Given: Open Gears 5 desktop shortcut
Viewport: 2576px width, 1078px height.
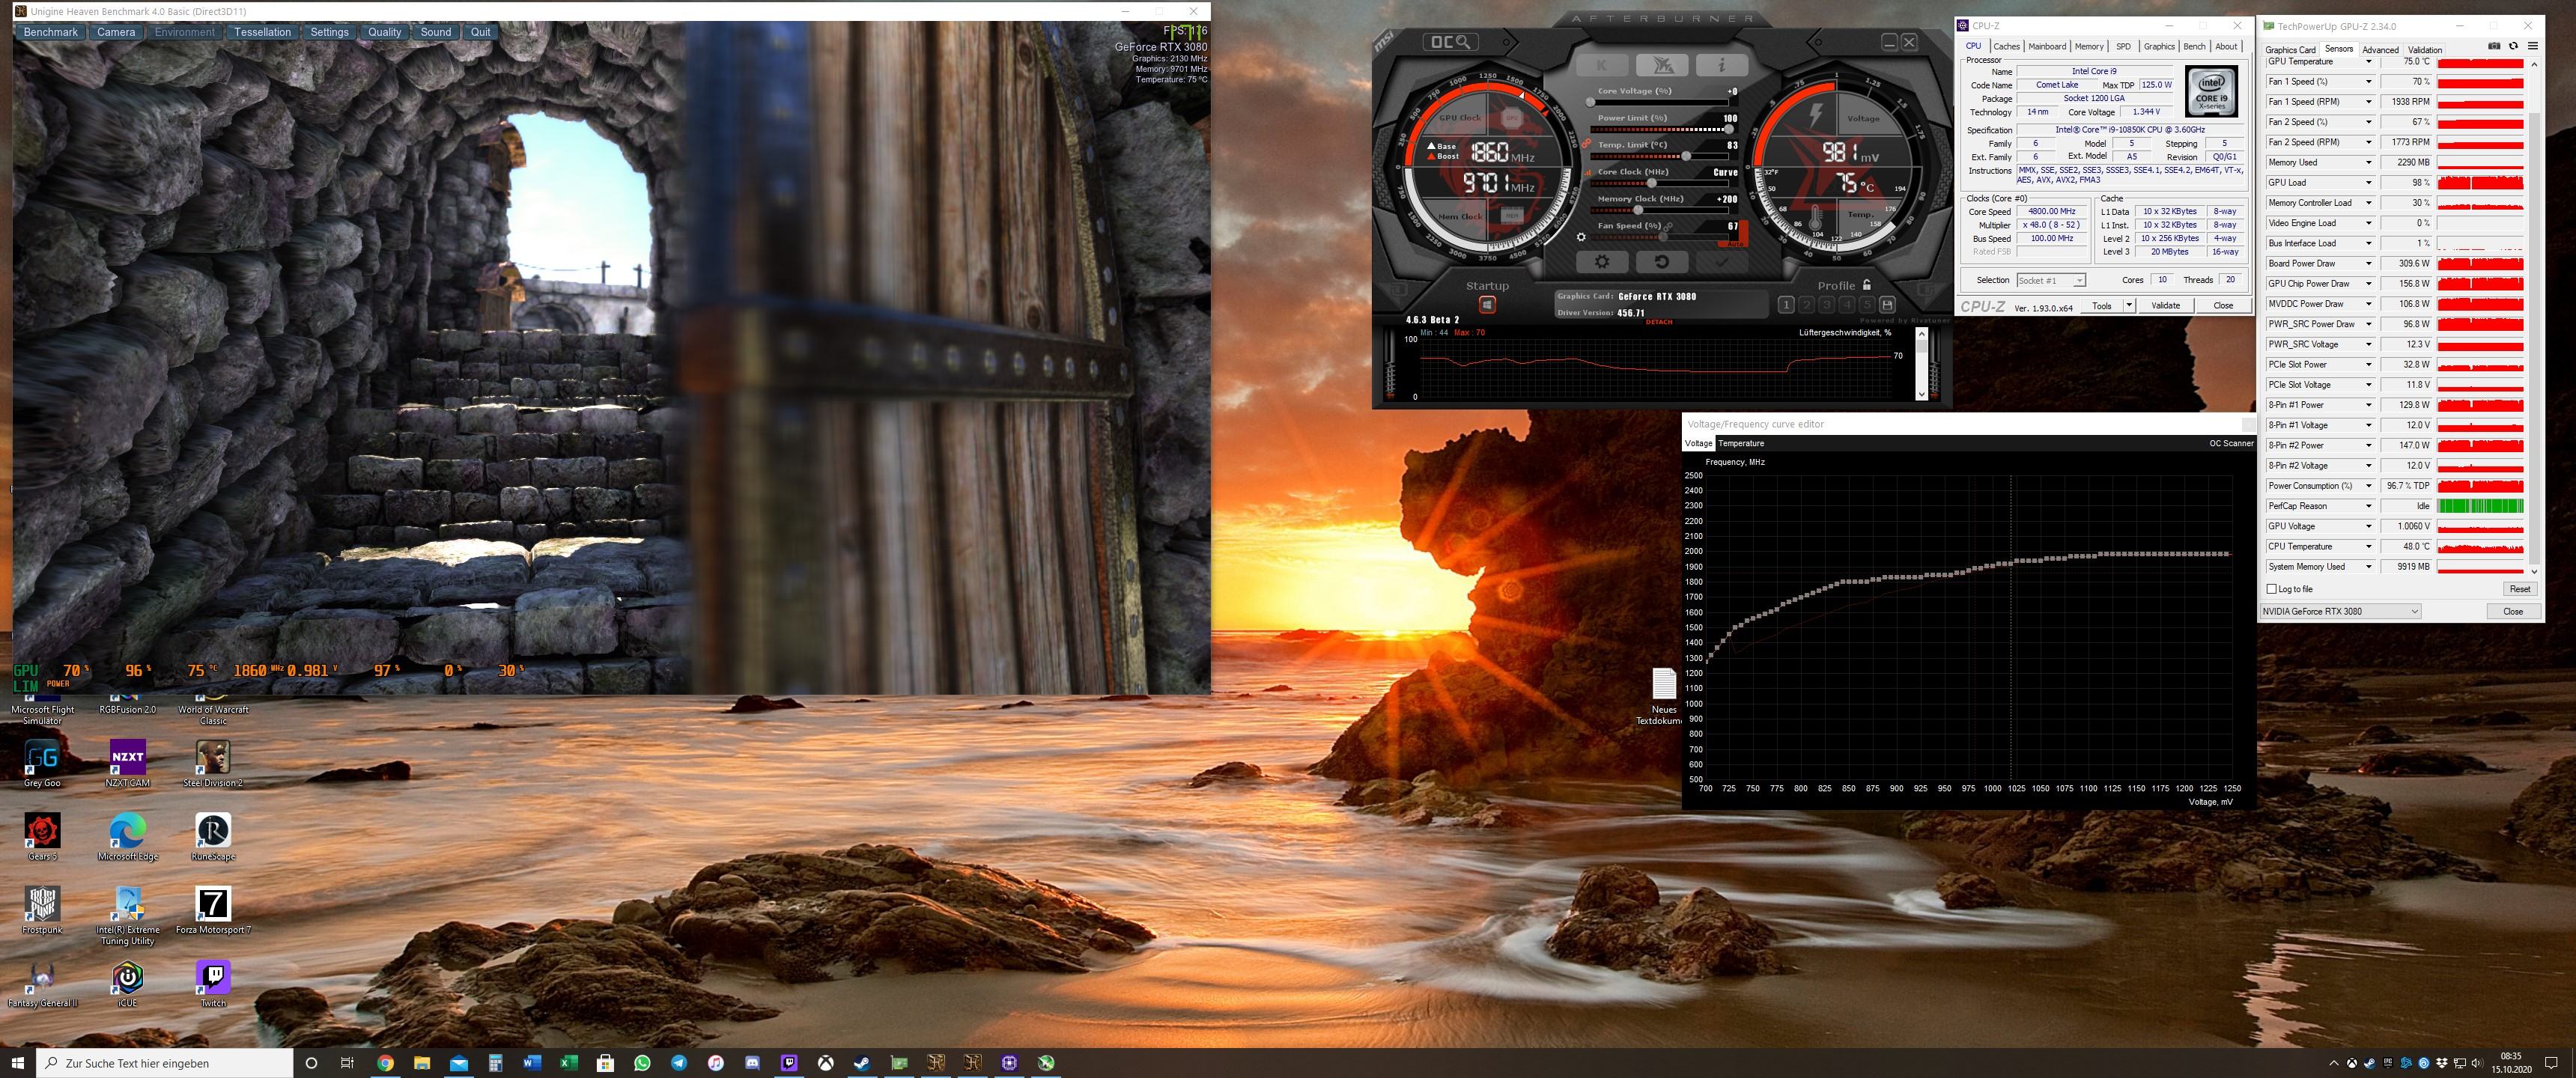Looking at the screenshot, I should [x=42, y=837].
